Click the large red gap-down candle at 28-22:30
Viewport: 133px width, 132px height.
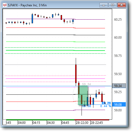[76, 74]
